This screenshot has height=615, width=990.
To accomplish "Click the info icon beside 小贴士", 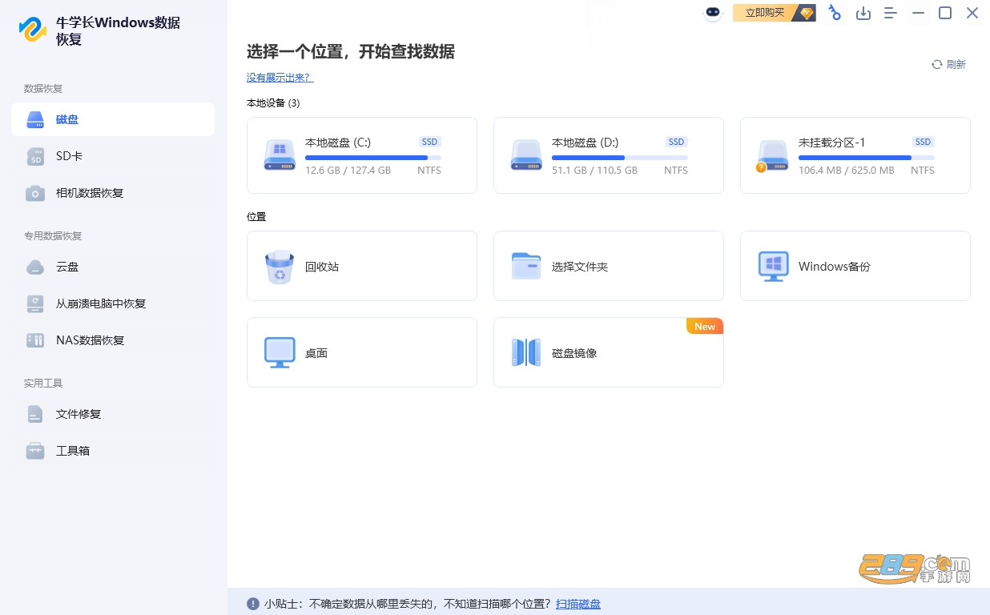I will (x=253, y=604).
